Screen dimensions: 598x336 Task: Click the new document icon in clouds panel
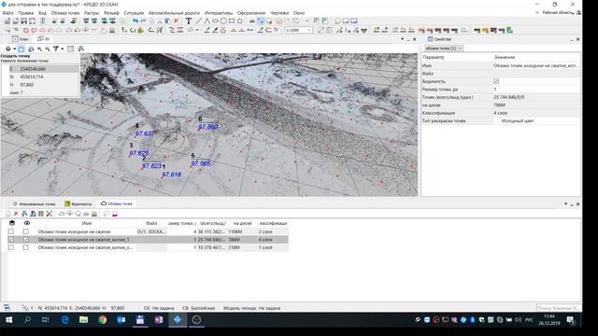7,214
